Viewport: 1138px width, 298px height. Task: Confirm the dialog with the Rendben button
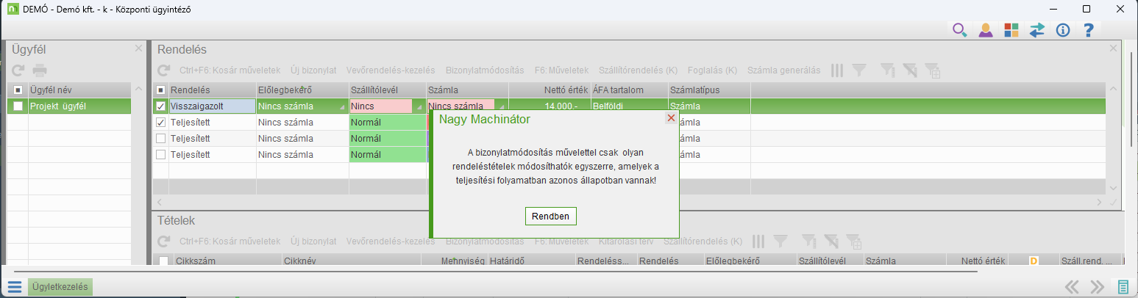(x=552, y=217)
